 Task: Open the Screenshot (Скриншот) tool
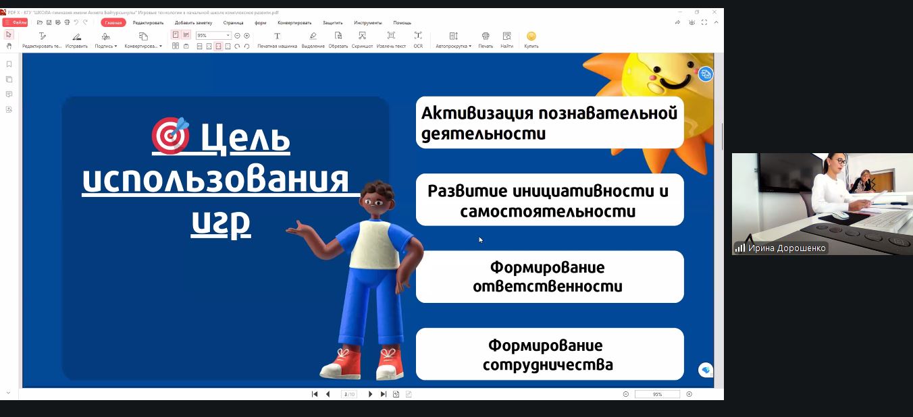pyautogui.click(x=362, y=39)
